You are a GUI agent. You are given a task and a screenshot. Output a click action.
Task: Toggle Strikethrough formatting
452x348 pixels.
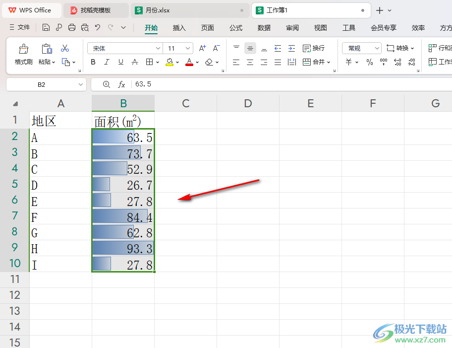[135, 62]
